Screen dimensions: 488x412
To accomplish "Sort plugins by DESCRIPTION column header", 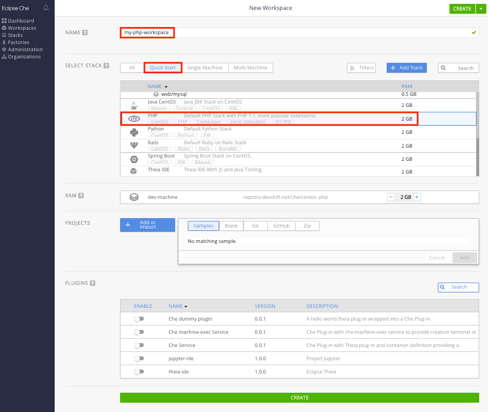I will click(322, 306).
